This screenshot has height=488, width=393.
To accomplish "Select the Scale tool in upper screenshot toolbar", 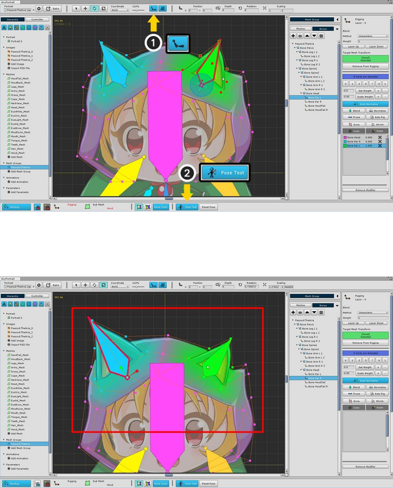I will (104, 8).
